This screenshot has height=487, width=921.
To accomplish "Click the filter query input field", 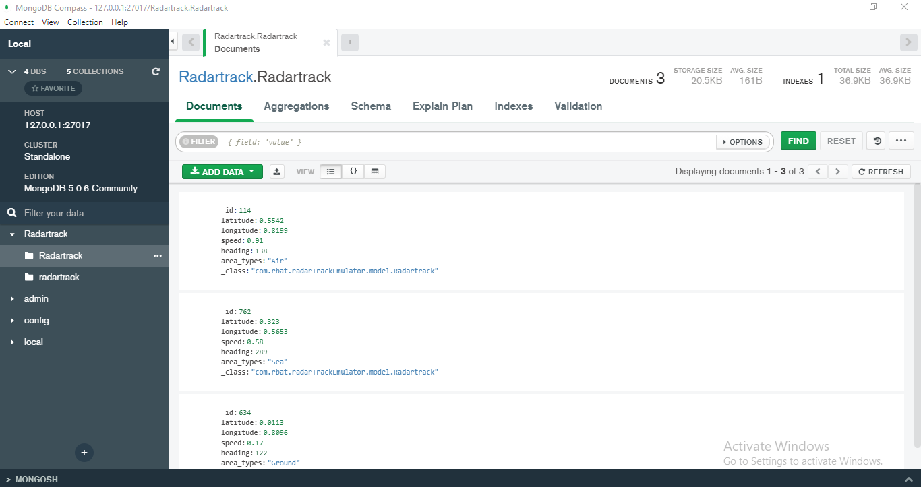I will (469, 142).
